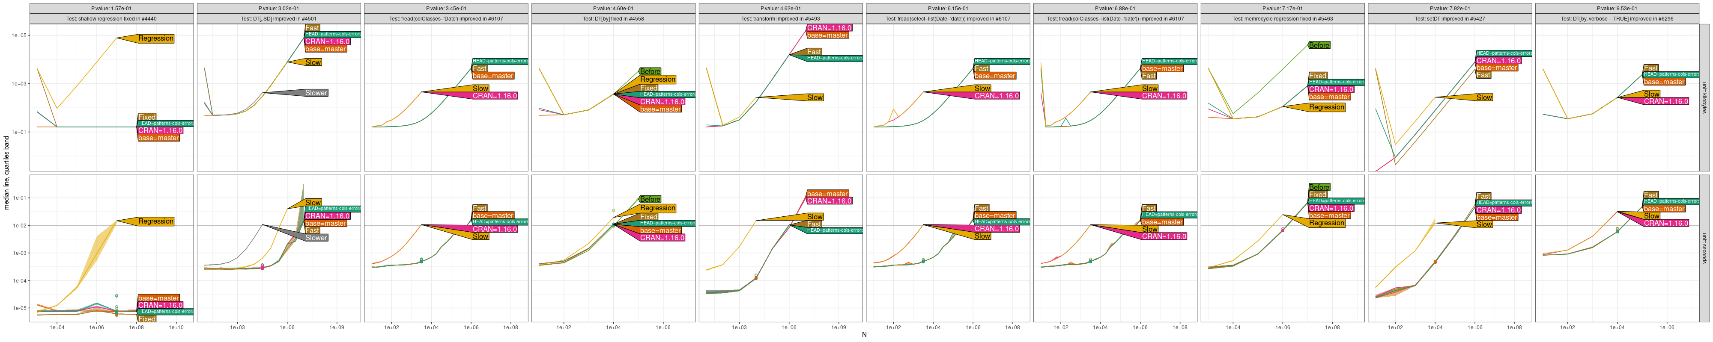Click 'Regression' label in shallow regression kilobytes panel

click(156, 38)
